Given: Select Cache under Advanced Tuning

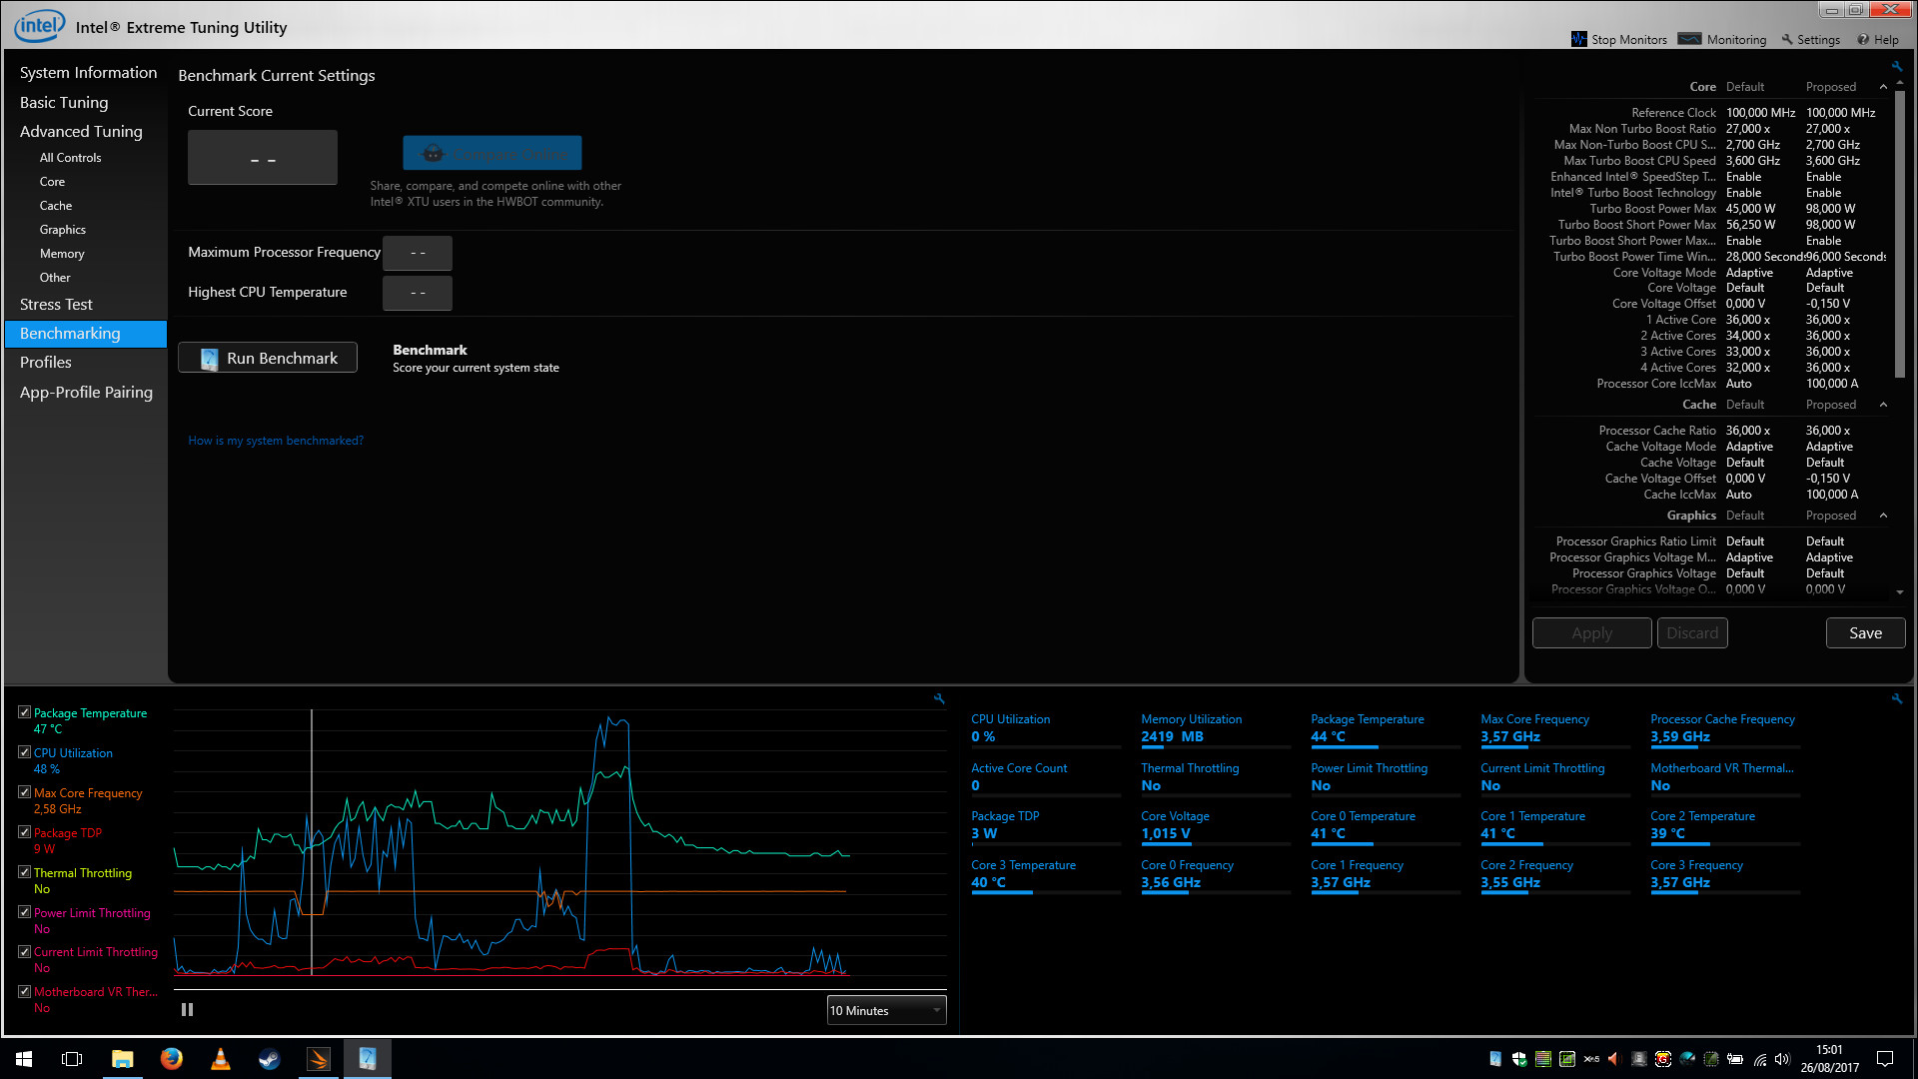Looking at the screenshot, I should (56, 206).
